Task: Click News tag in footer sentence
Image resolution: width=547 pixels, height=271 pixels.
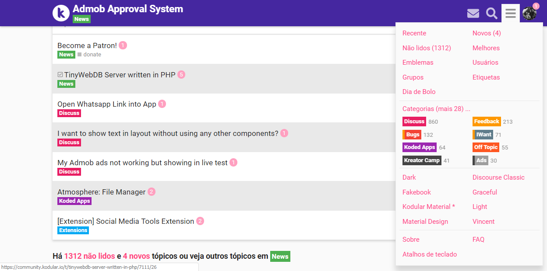Action: coord(280,257)
